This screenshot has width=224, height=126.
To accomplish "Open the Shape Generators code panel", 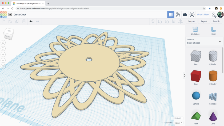I will 192,15.
